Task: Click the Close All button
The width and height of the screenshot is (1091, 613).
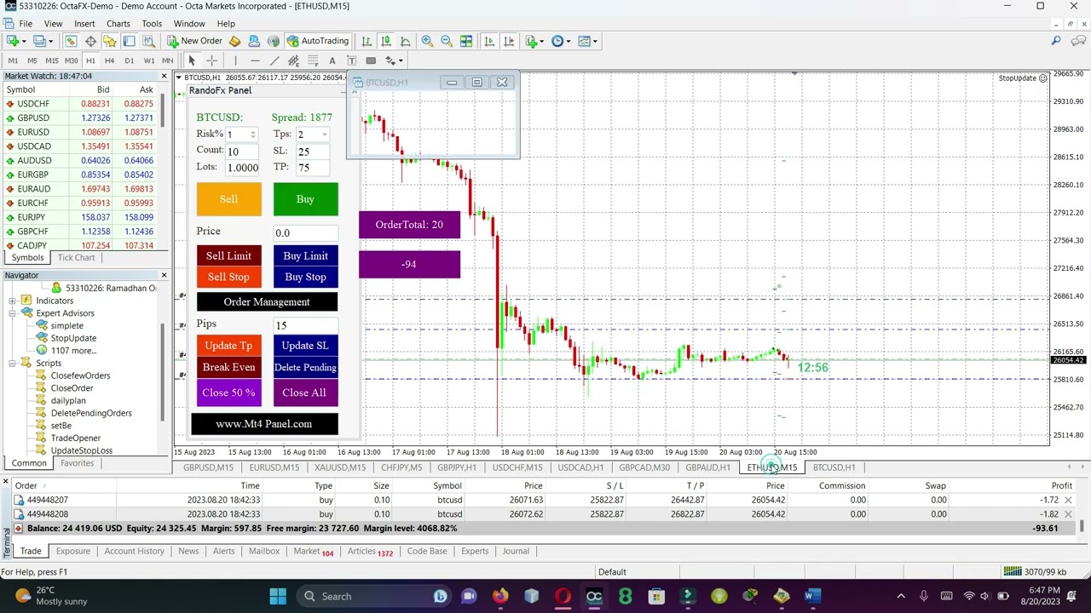Action: [x=304, y=392]
